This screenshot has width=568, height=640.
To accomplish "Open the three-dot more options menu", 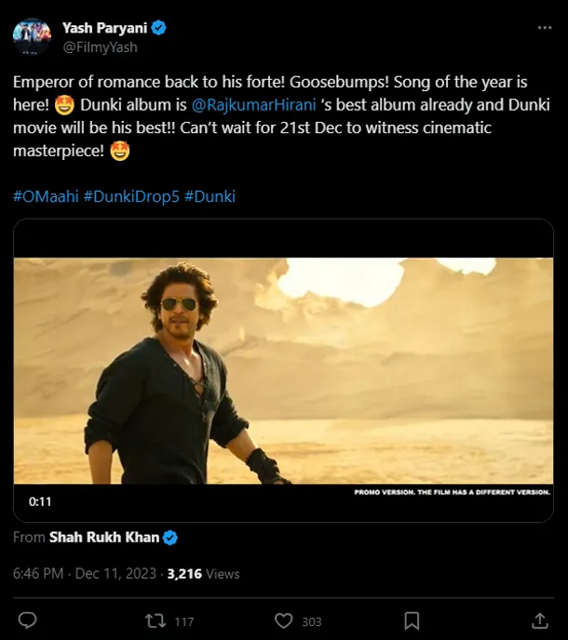I will [x=545, y=29].
